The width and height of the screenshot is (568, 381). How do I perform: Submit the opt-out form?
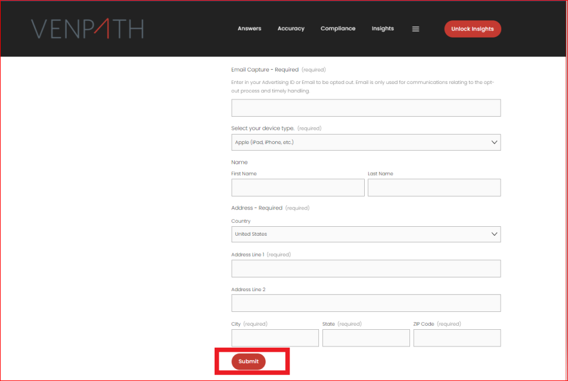tap(249, 361)
